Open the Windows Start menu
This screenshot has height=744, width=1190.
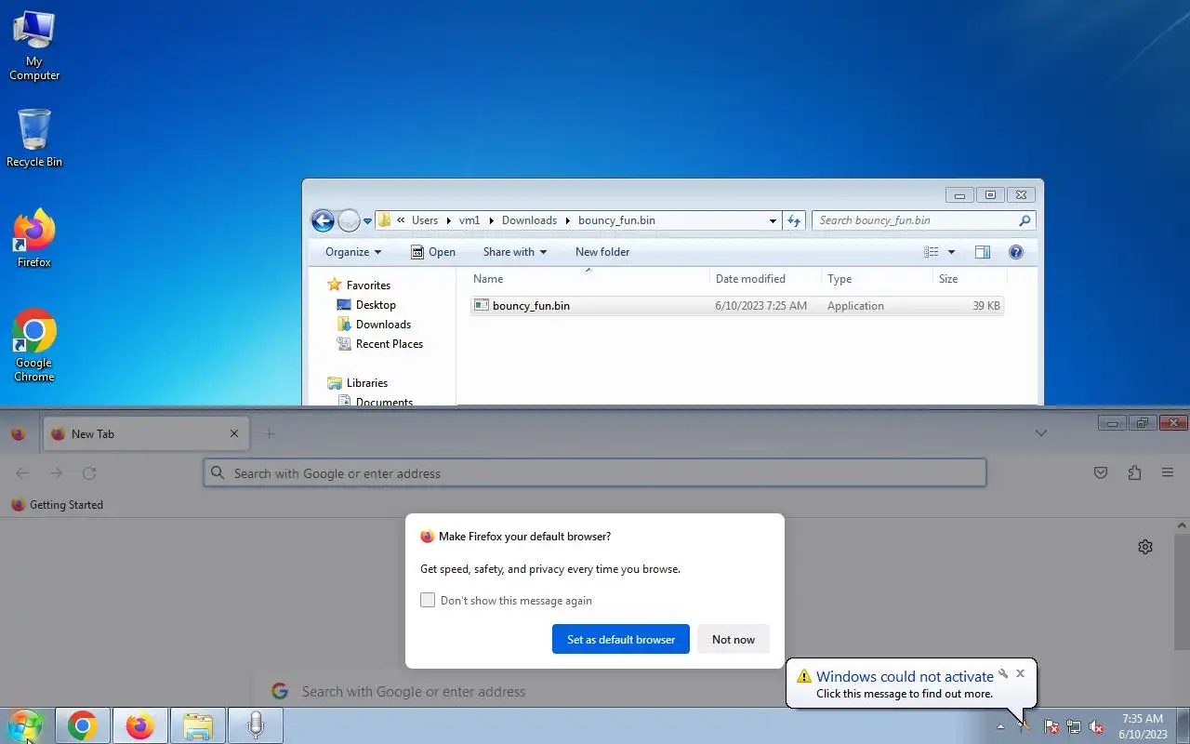pyautogui.click(x=25, y=725)
